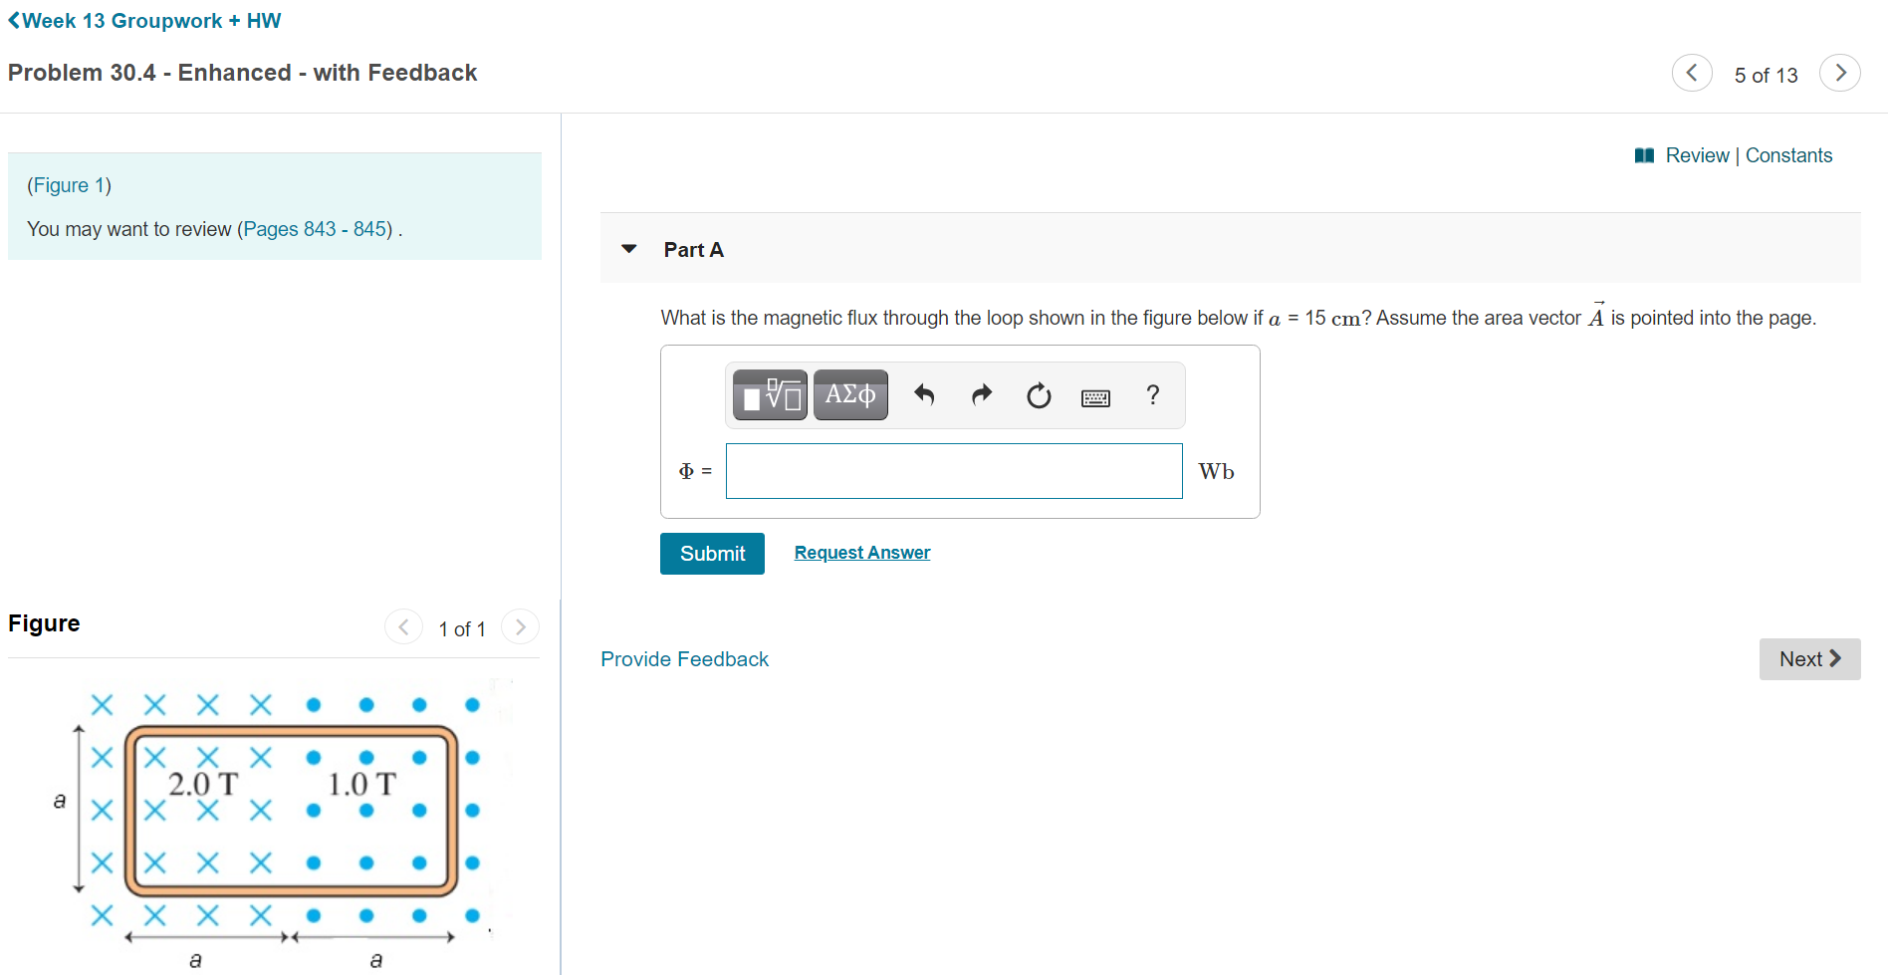Select the Greek symbols ΑΣφ palette
The width and height of the screenshot is (1888, 975).
[850, 394]
